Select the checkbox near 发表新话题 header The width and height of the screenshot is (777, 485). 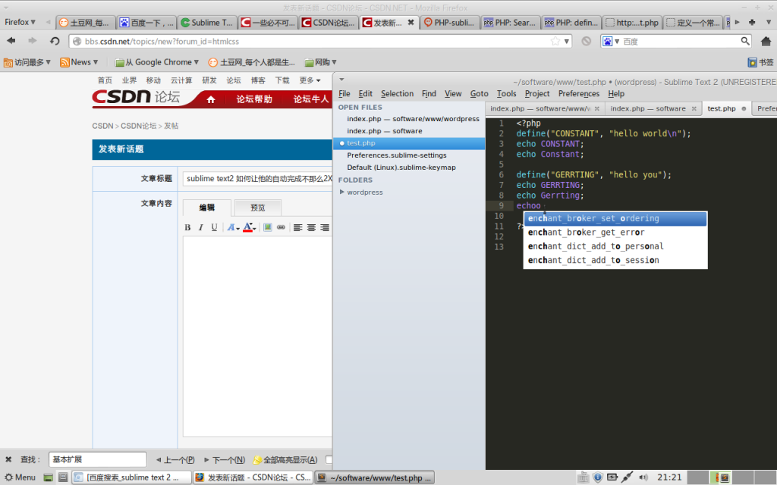(x=329, y=460)
